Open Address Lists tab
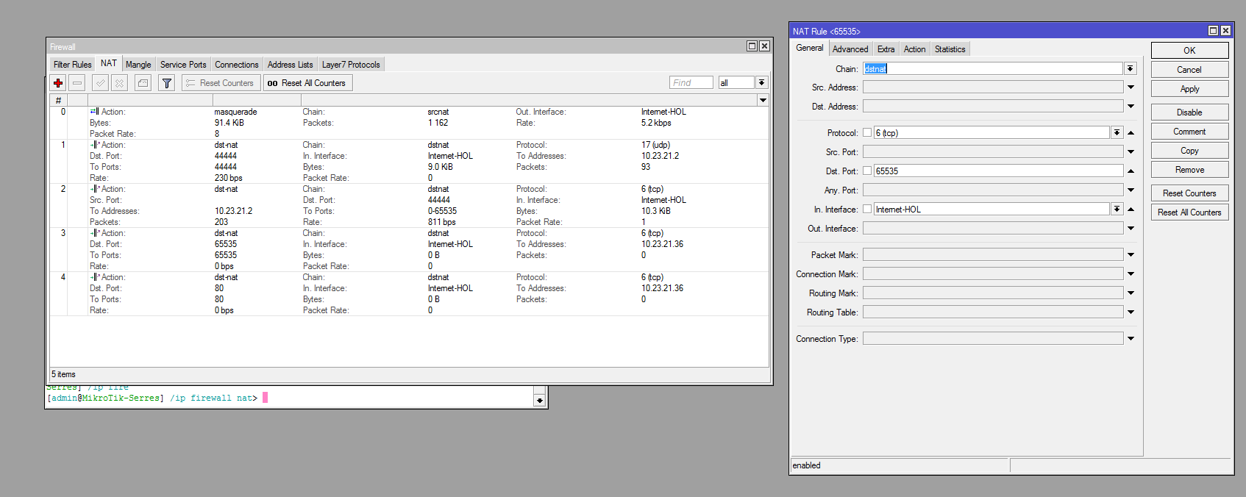Screen dimensions: 1246x497 click(290, 65)
